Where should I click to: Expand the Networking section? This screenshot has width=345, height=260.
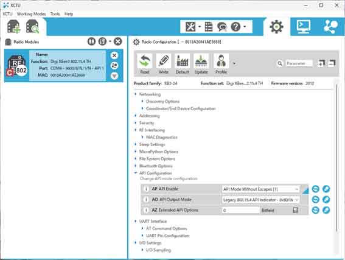coord(136,94)
